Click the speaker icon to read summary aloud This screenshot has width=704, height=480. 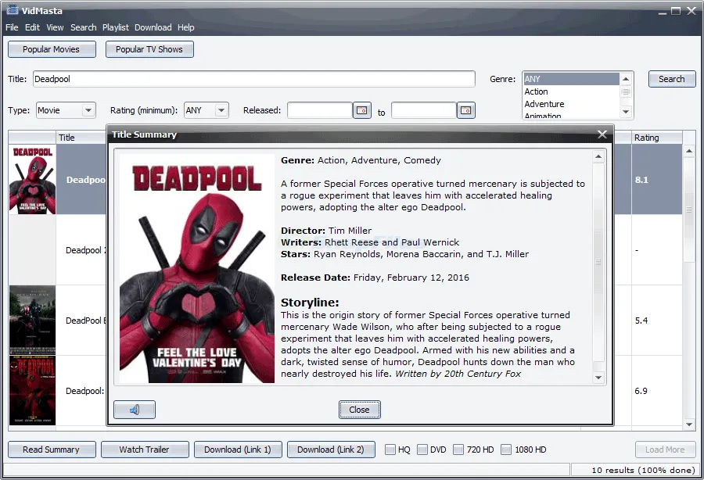click(135, 410)
